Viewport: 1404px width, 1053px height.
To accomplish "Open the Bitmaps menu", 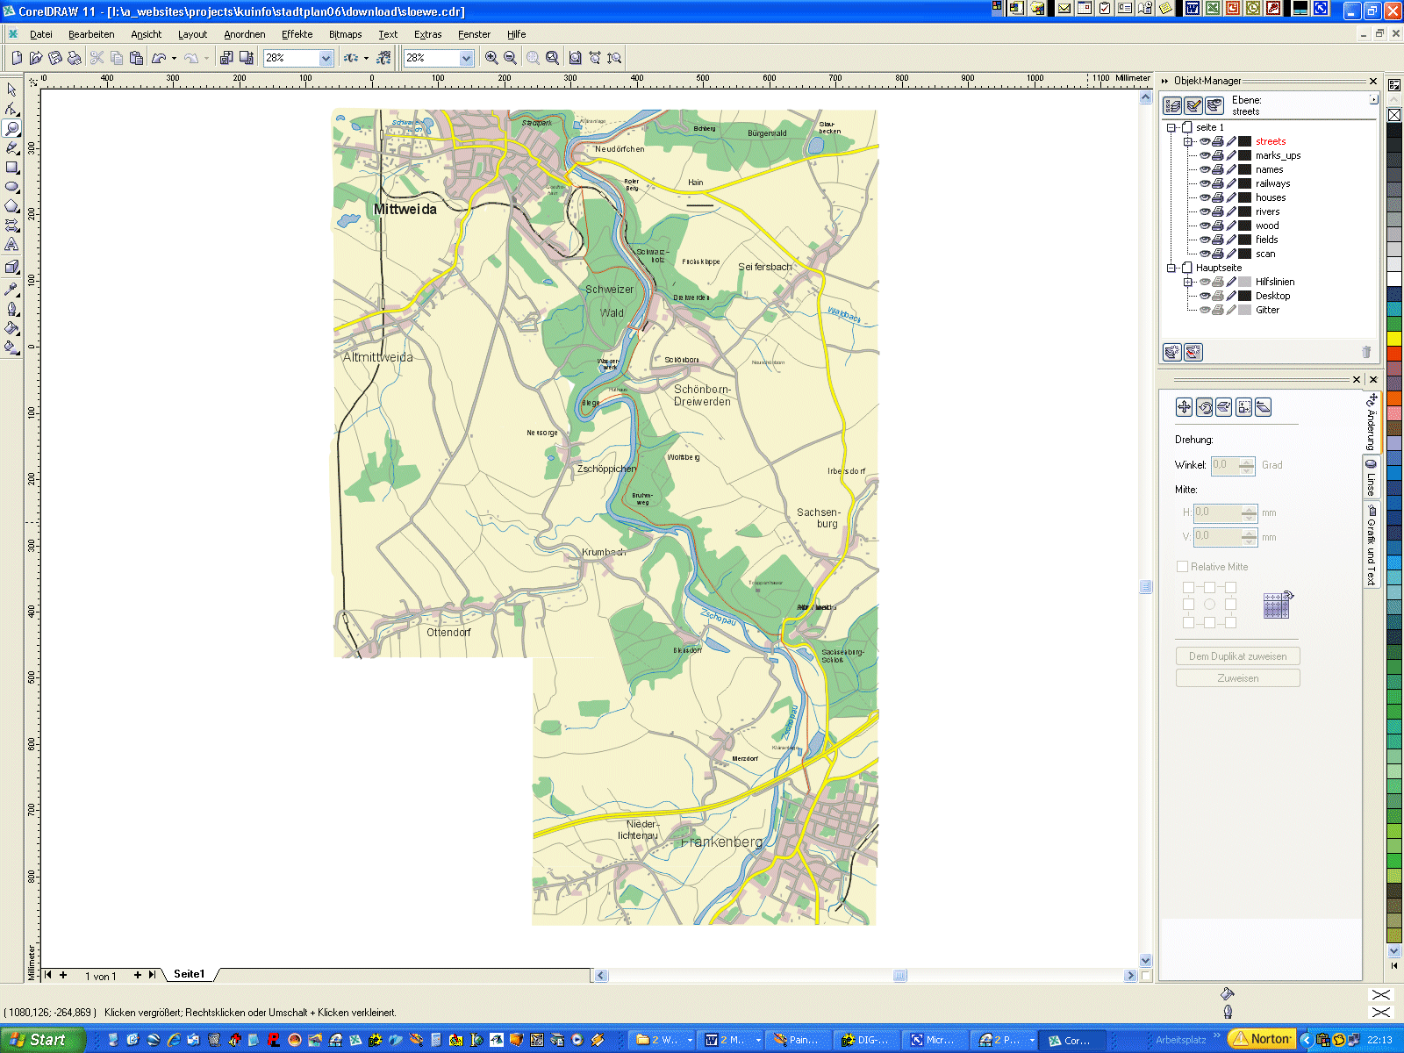I will click(x=345, y=34).
